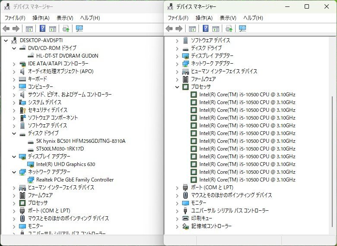Open ヘルプ(H) menu in right window

(253, 18)
